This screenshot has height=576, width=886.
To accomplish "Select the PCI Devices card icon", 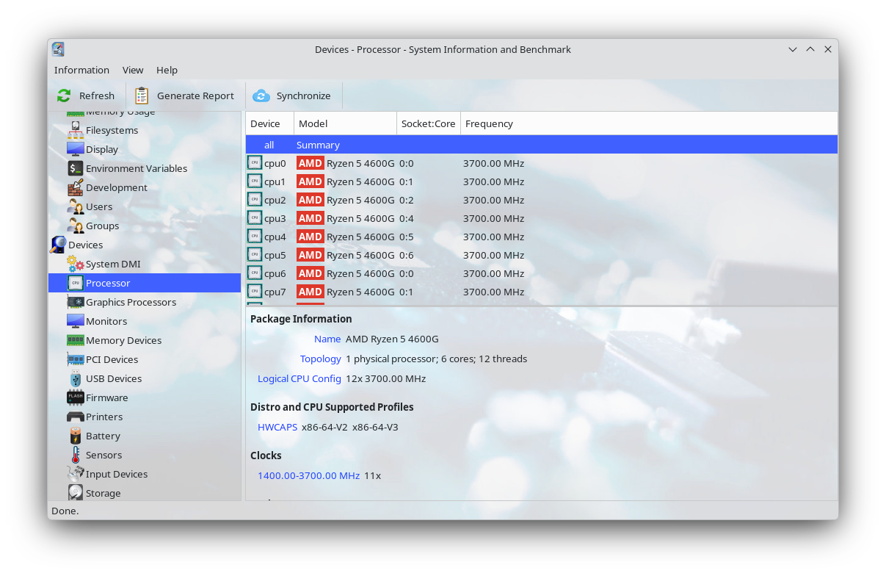I will coord(76,359).
